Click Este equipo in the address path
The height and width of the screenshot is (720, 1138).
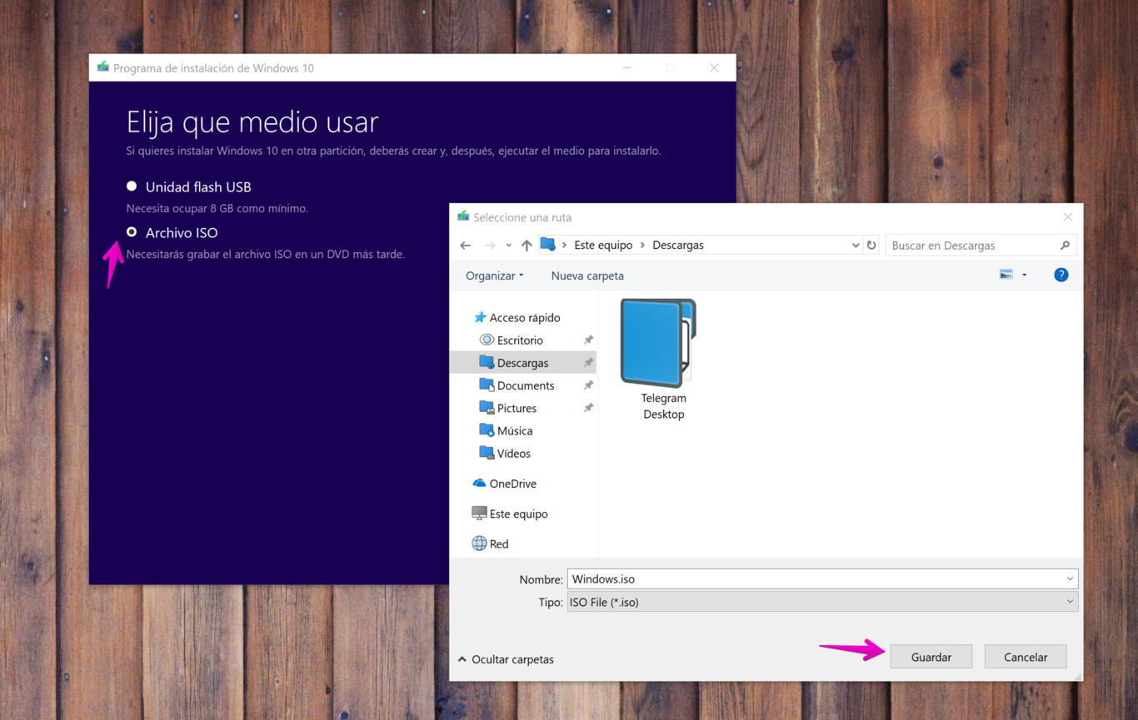click(603, 246)
